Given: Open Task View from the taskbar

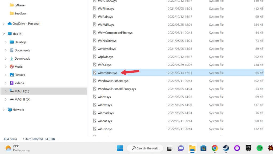Looking at the screenshot, I should (169, 148).
